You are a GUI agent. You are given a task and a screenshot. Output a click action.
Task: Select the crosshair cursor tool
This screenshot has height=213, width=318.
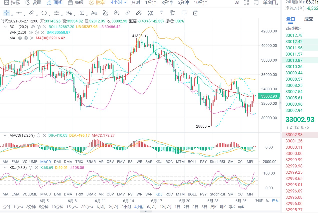coord(6,13)
